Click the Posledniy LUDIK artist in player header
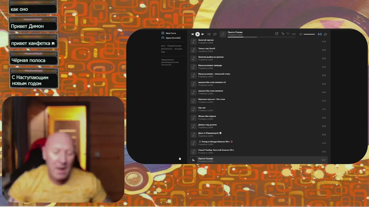The height and width of the screenshot is (207, 369). 235,35
